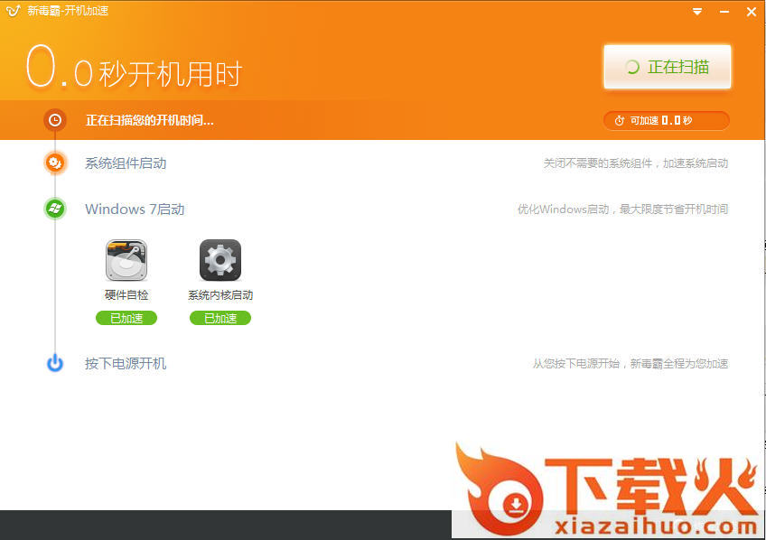The width and height of the screenshot is (766, 540).
Task: Click the 可加速 0.0秒 speed-up pill
Action: pos(667,121)
